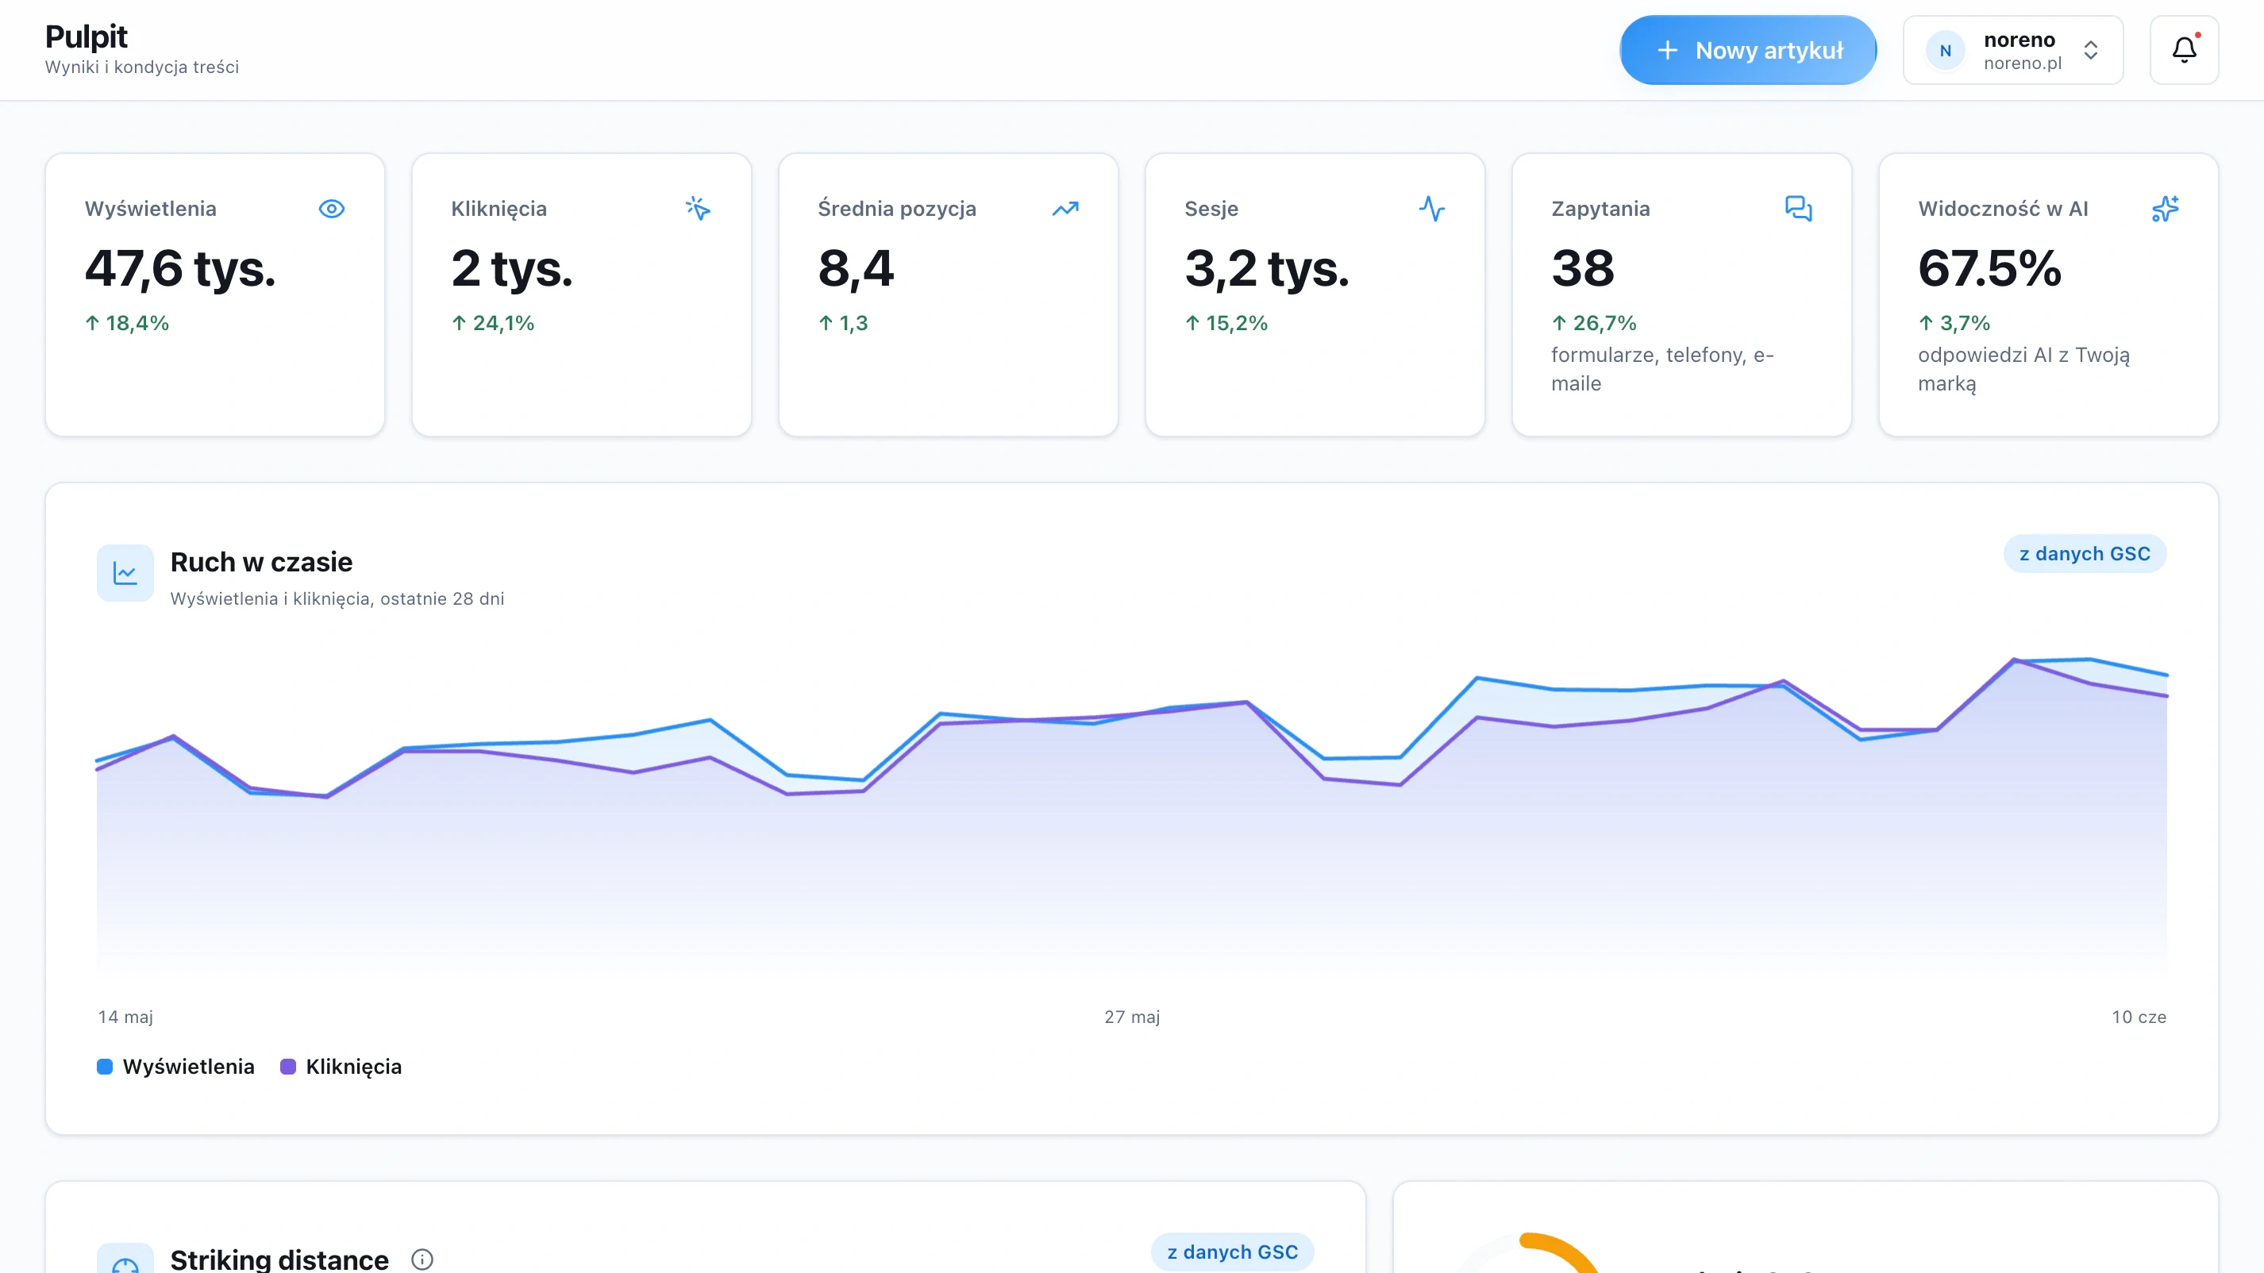2264x1273 pixels.
Task: Select the 3,2 tys. Sesje value
Action: pos(1266,268)
